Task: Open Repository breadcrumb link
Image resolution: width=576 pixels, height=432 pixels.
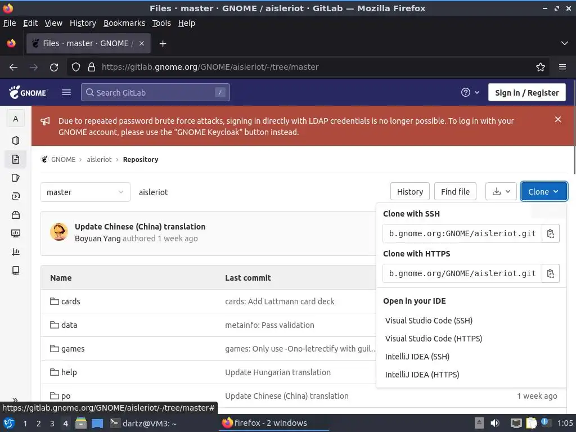Action: point(141,159)
